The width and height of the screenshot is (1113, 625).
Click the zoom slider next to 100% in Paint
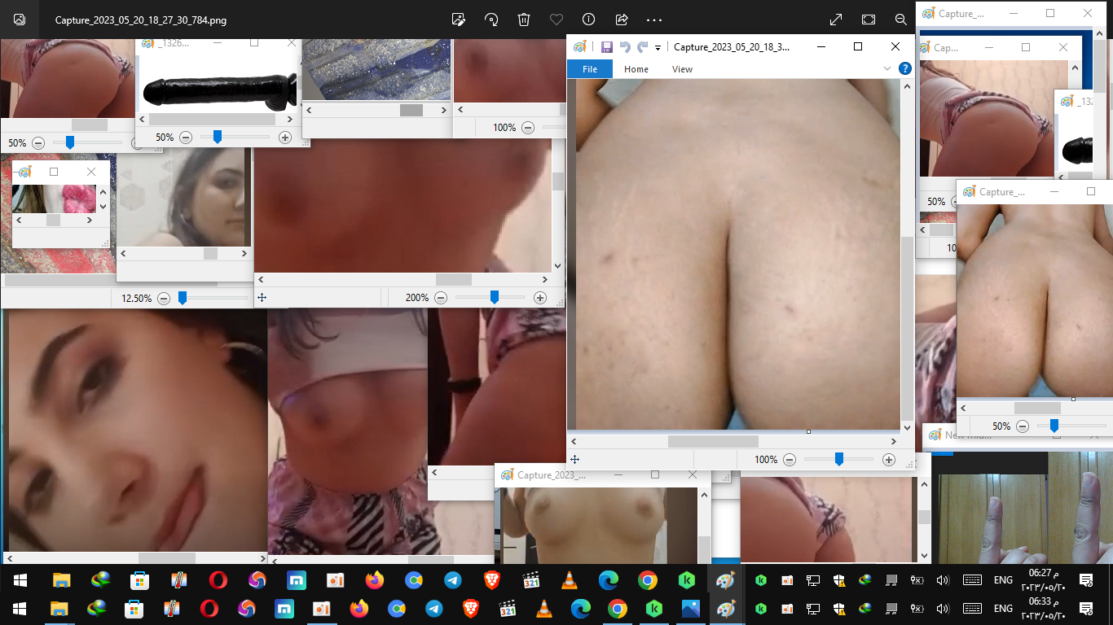[838, 460]
